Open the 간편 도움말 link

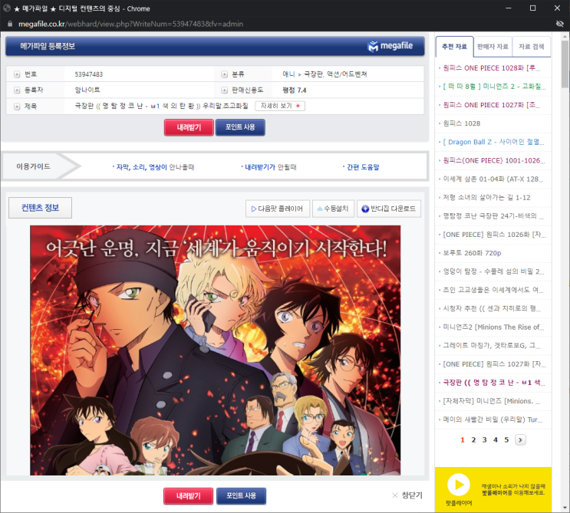point(362,167)
